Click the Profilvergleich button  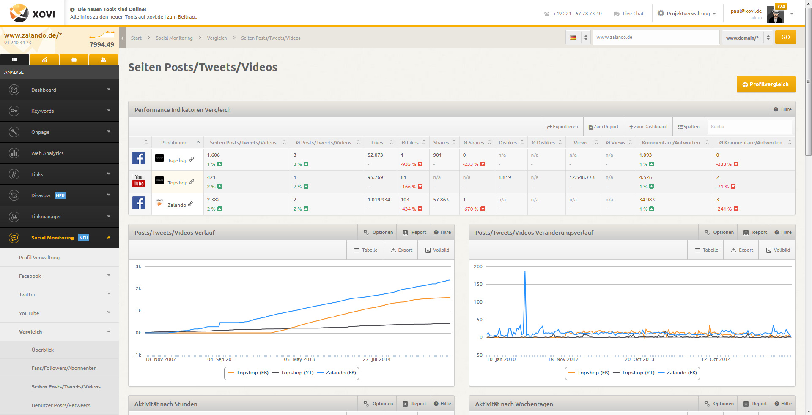click(766, 84)
